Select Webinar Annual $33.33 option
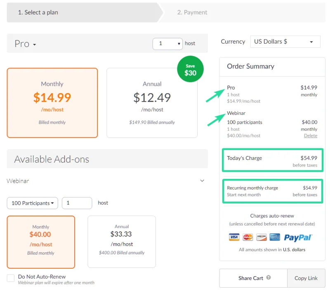 122,242
